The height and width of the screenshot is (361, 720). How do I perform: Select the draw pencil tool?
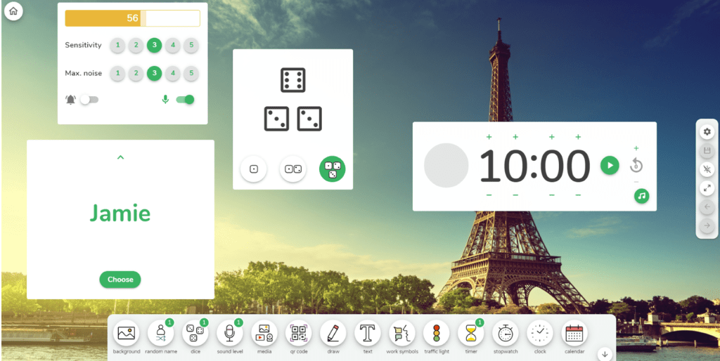333,333
